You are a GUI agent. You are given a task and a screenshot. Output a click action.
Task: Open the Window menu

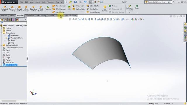coord(51,2)
